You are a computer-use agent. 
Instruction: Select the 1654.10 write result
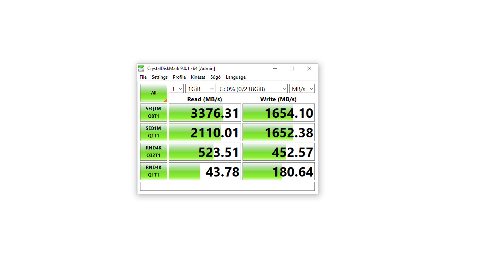point(279,113)
